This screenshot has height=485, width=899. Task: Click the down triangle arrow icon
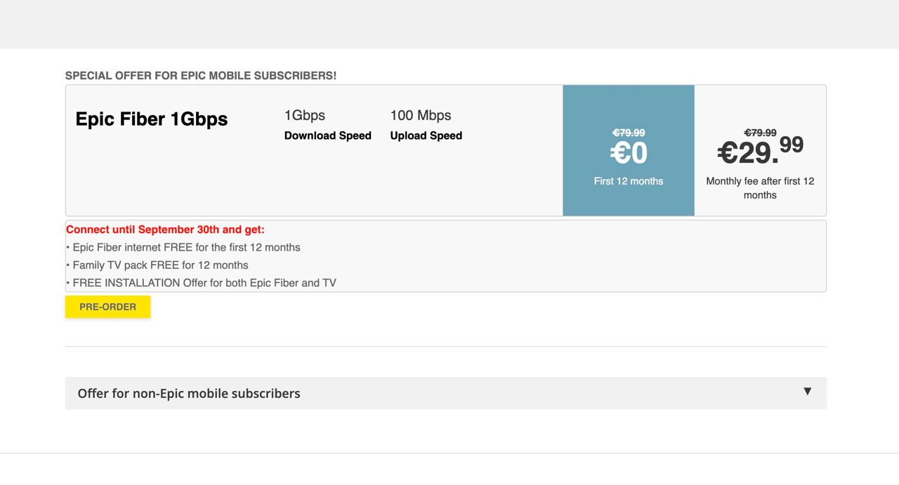(807, 392)
